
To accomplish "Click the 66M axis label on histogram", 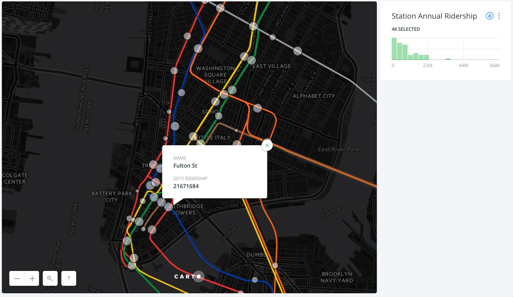I will click(495, 65).
